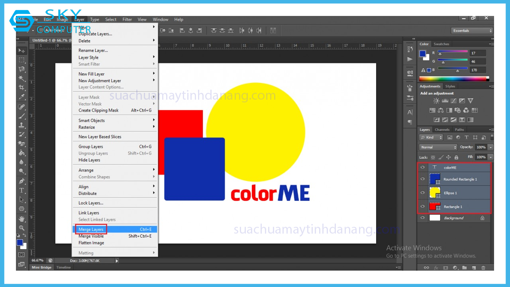Expand the Kind layer filter dropdown
The height and width of the screenshot is (287, 510).
coord(431,138)
